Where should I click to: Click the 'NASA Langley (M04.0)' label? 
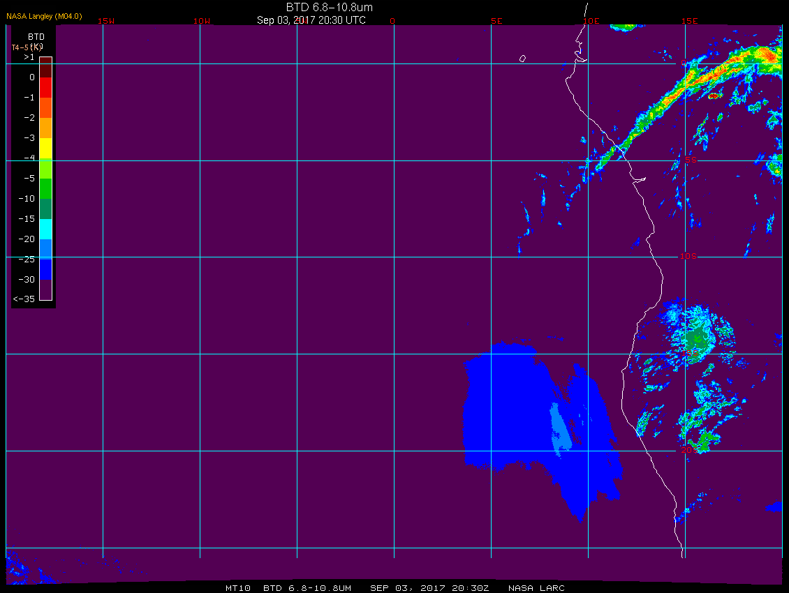tap(44, 16)
